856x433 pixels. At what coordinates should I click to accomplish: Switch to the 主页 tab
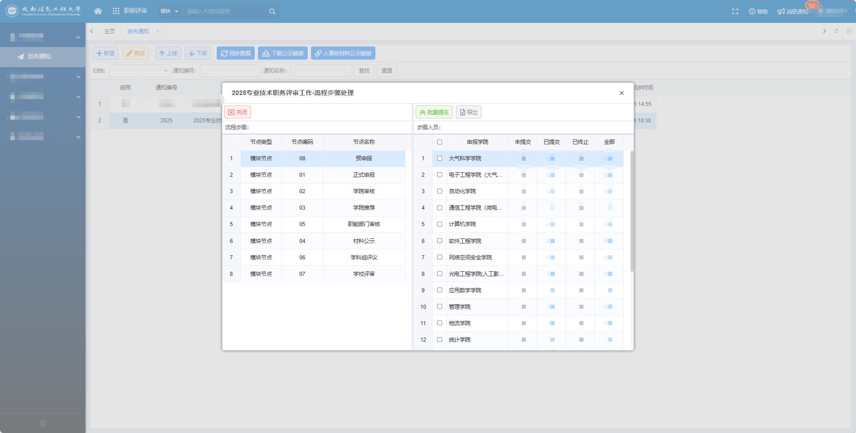(x=109, y=31)
